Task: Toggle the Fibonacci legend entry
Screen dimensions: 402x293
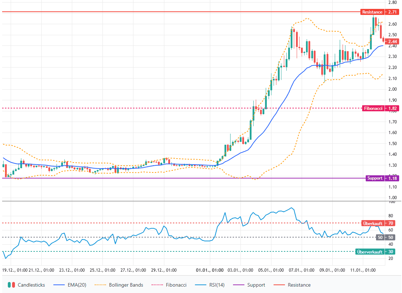Action: coord(169,285)
